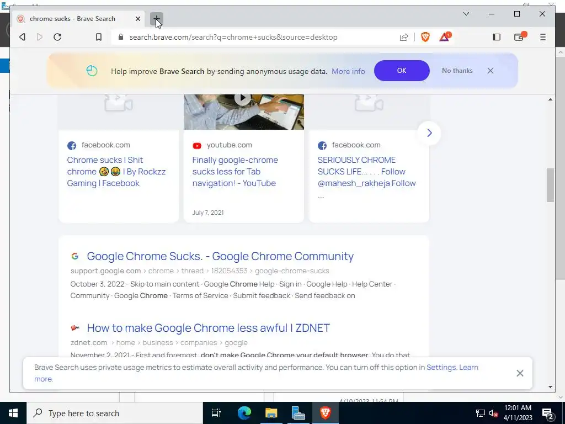Click zdnet.com breadcrumb path
Screen dimensions: 565x424
pyautogui.click(x=159, y=342)
